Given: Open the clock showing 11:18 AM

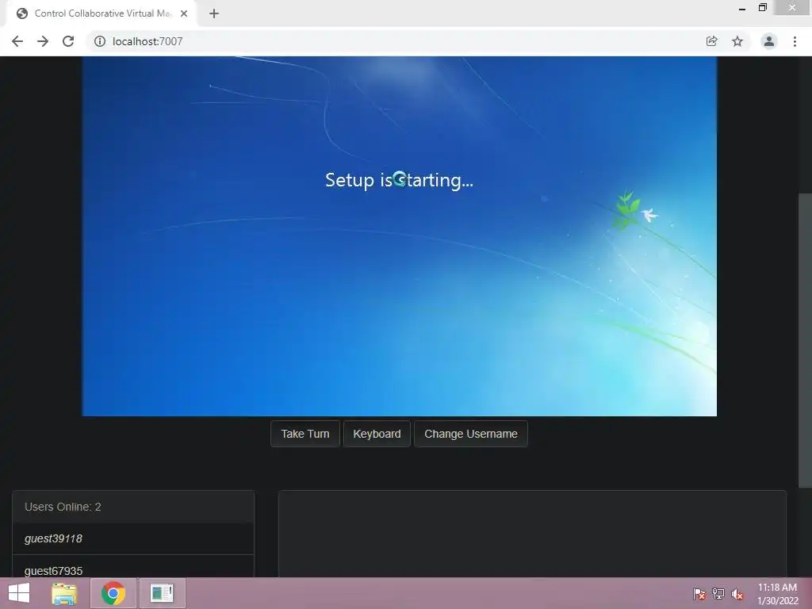Looking at the screenshot, I should click(777, 594).
